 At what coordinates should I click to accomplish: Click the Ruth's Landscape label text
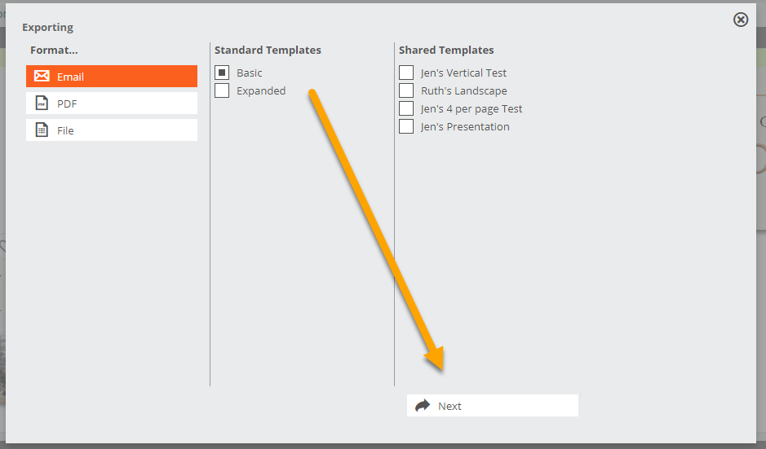464,90
